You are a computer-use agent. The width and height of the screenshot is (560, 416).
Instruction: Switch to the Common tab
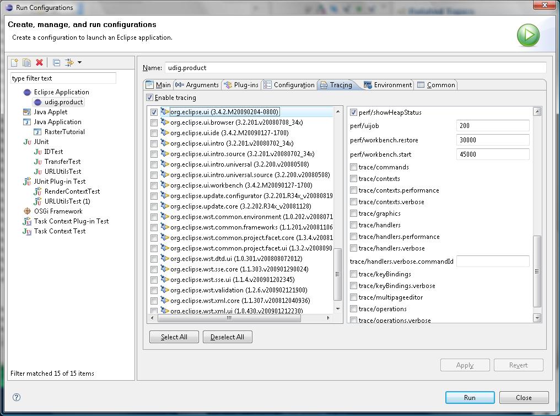(436, 85)
